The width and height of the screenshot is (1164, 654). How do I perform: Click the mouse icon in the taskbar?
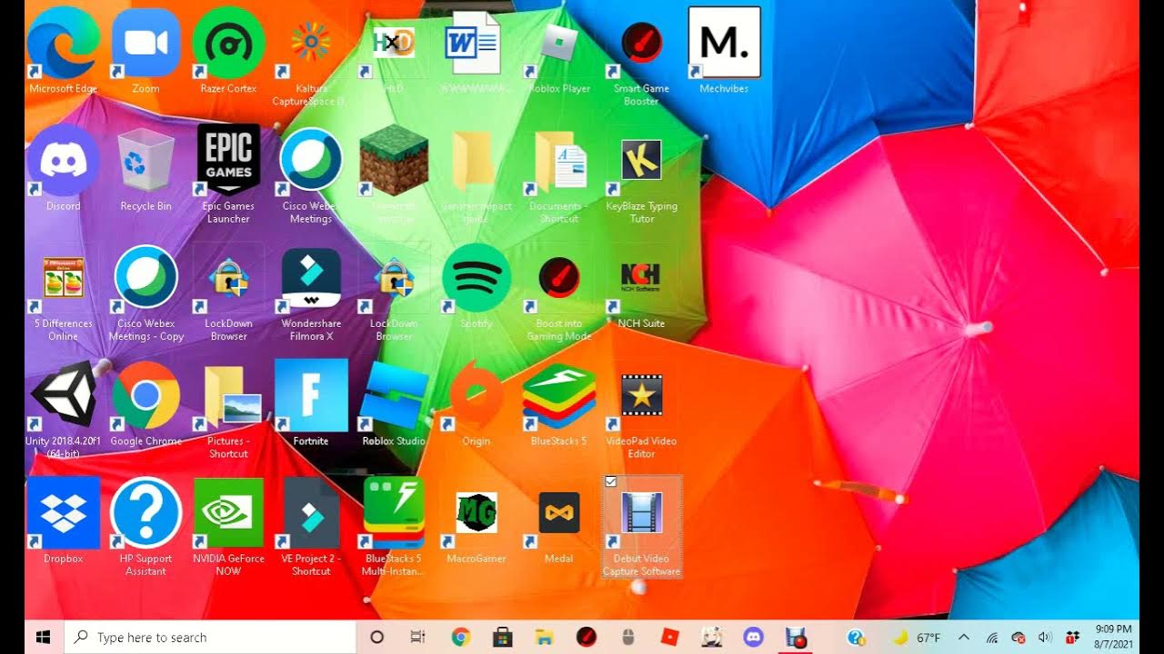pyautogui.click(x=627, y=637)
